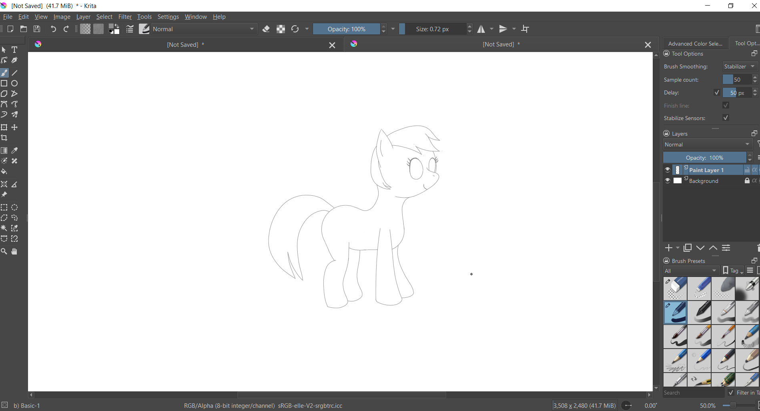Select the eraser brush preset thumbnail

675,289
